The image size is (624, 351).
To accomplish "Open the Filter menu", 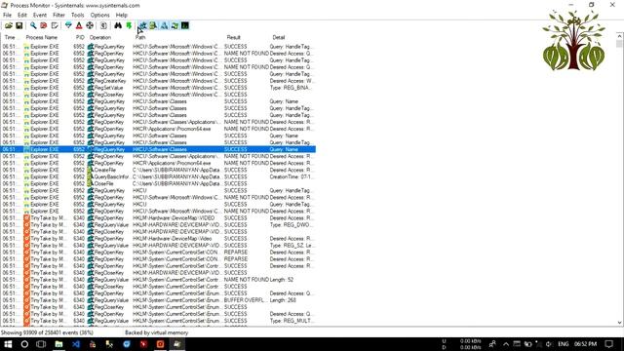I will (58, 16).
